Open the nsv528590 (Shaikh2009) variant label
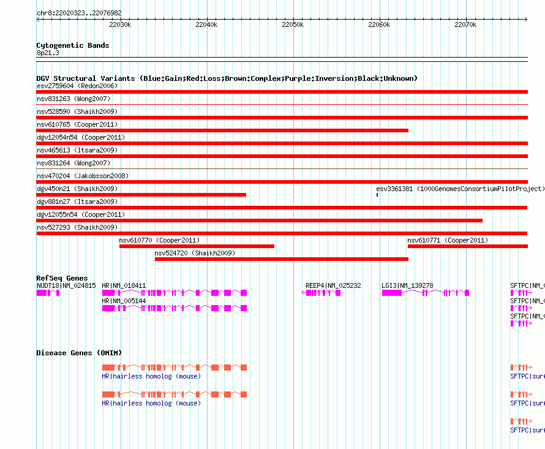545x449 pixels. [x=77, y=111]
